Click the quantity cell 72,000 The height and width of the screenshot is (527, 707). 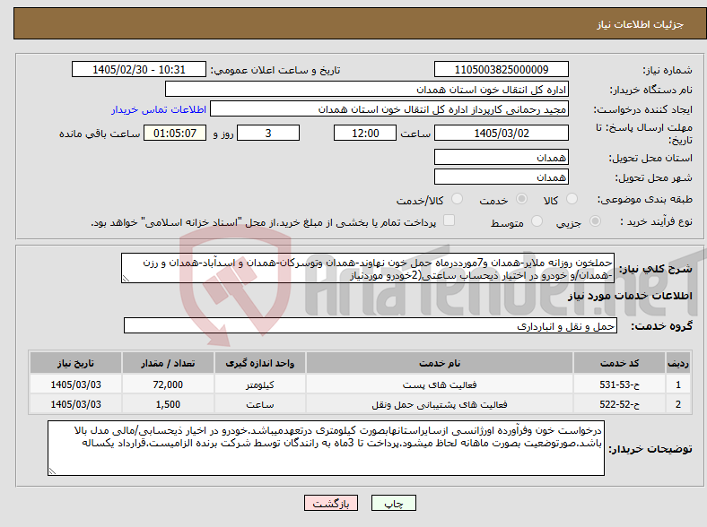pos(168,384)
